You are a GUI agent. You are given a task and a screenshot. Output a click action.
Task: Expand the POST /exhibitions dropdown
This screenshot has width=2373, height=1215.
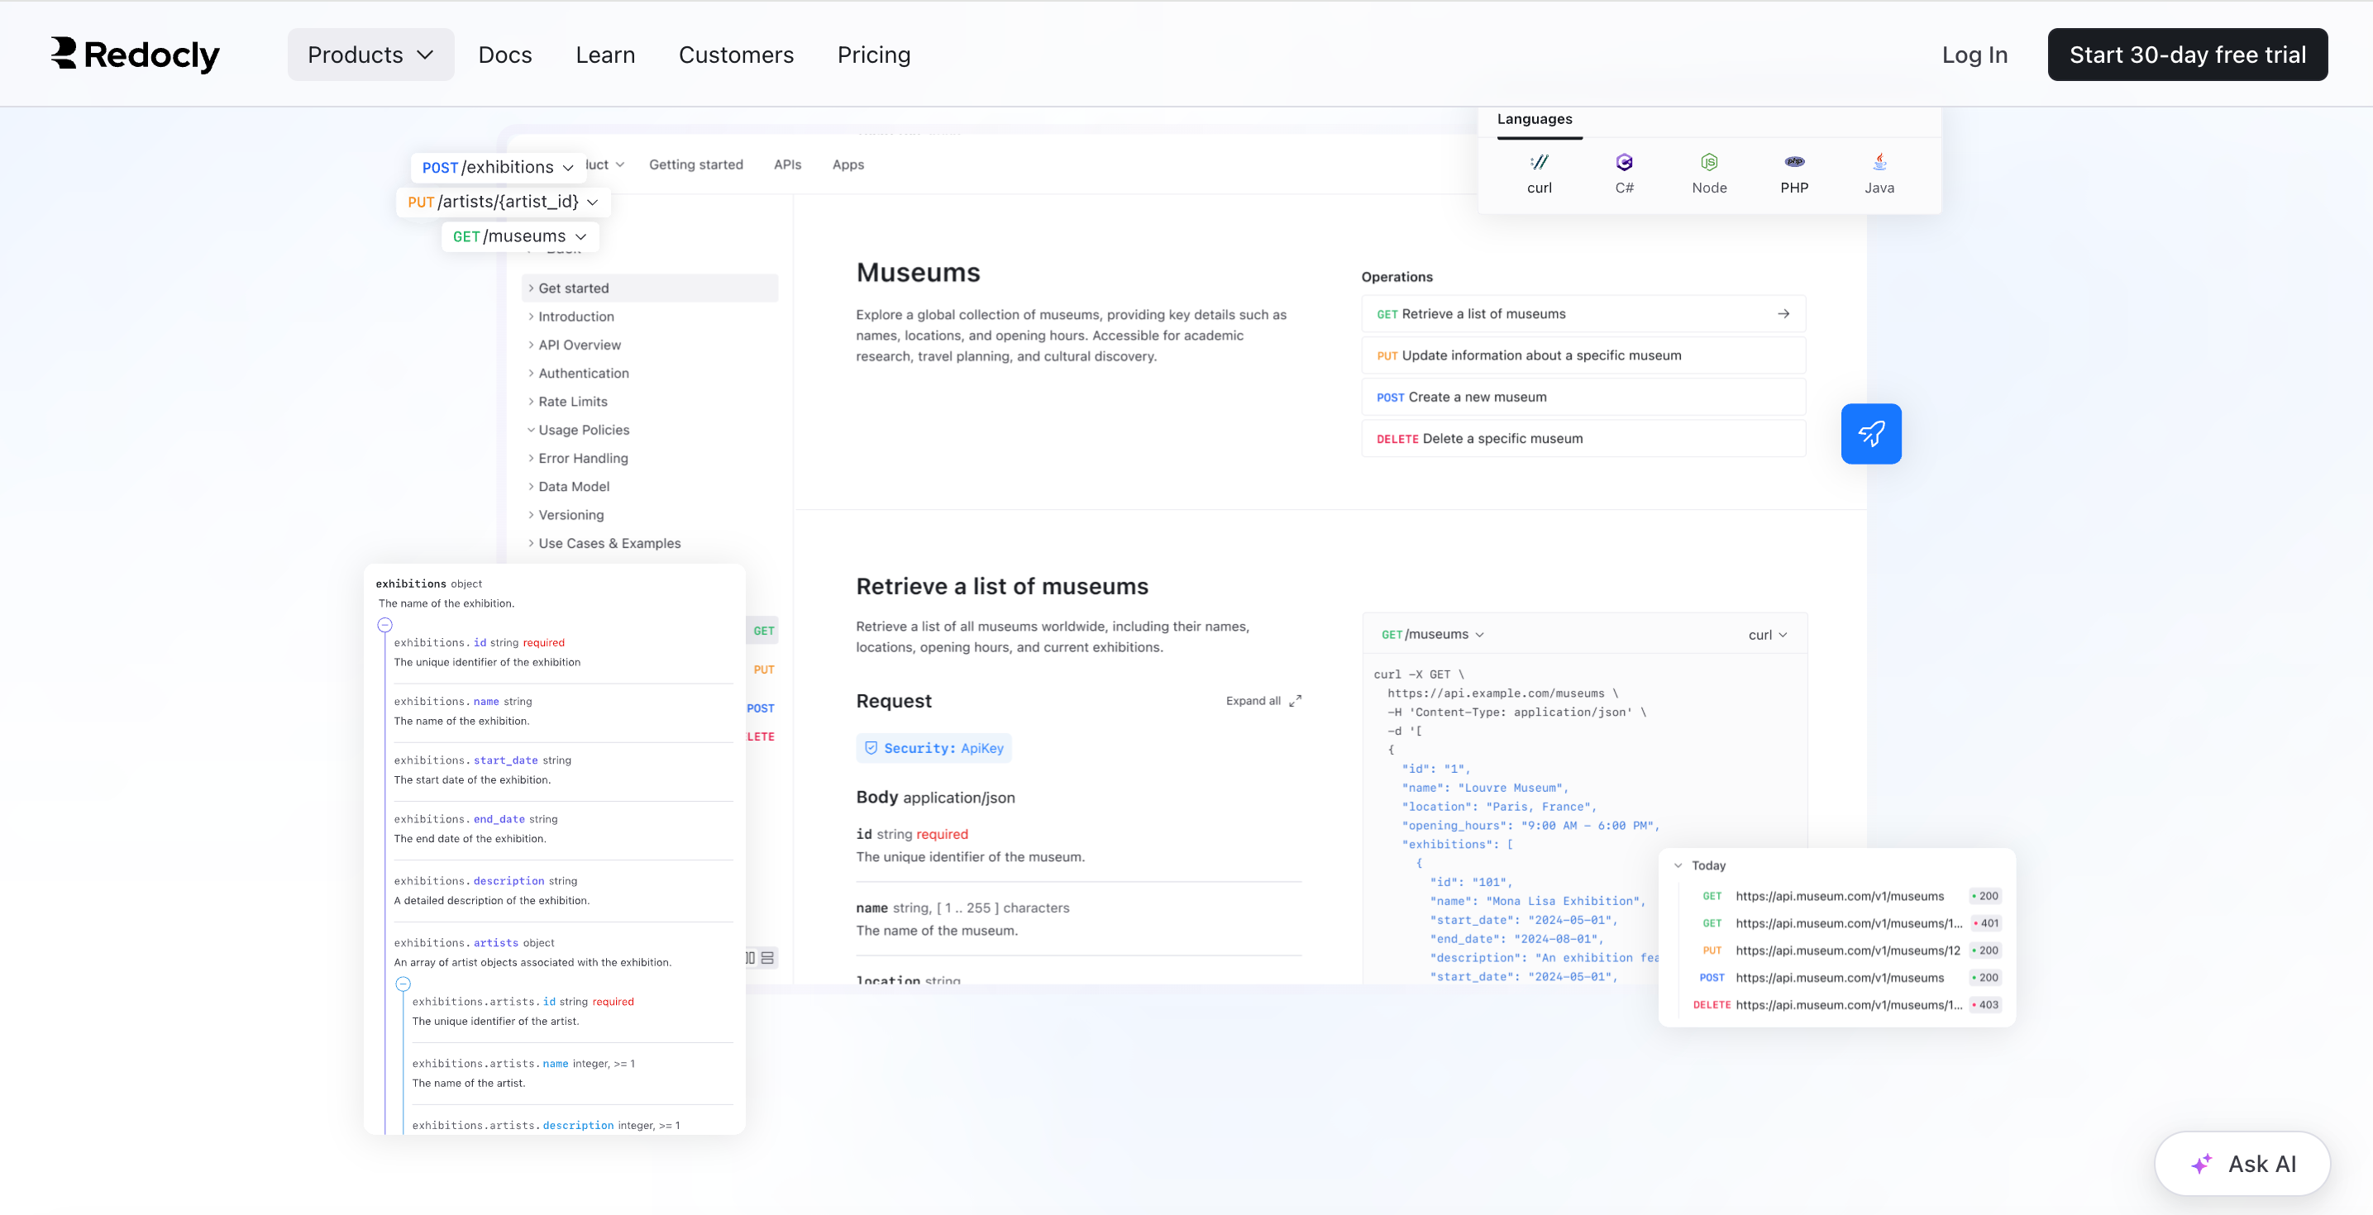498,167
